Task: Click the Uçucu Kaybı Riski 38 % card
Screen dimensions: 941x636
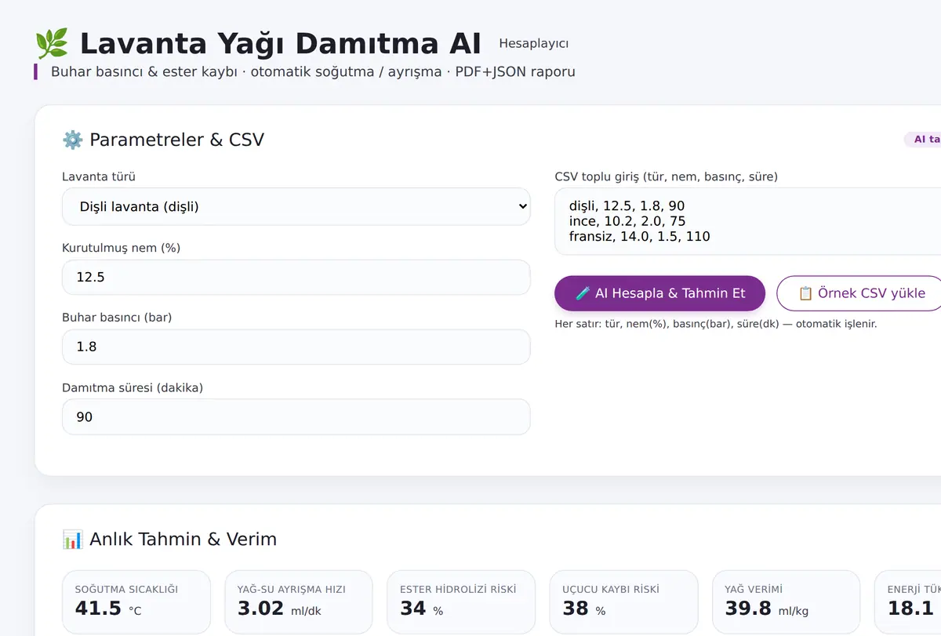Action: (623, 601)
